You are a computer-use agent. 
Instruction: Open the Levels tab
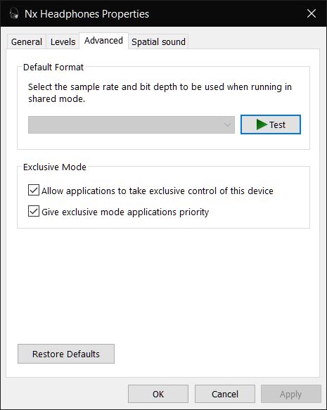(x=63, y=41)
